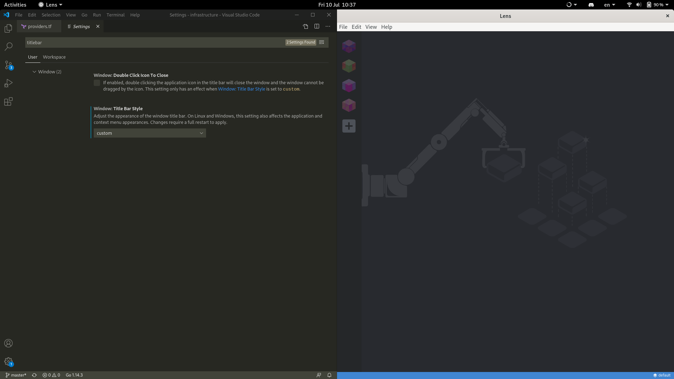This screenshot has width=674, height=379.
Task: Toggle the Feedback smiley in the status bar
Action: (319, 375)
